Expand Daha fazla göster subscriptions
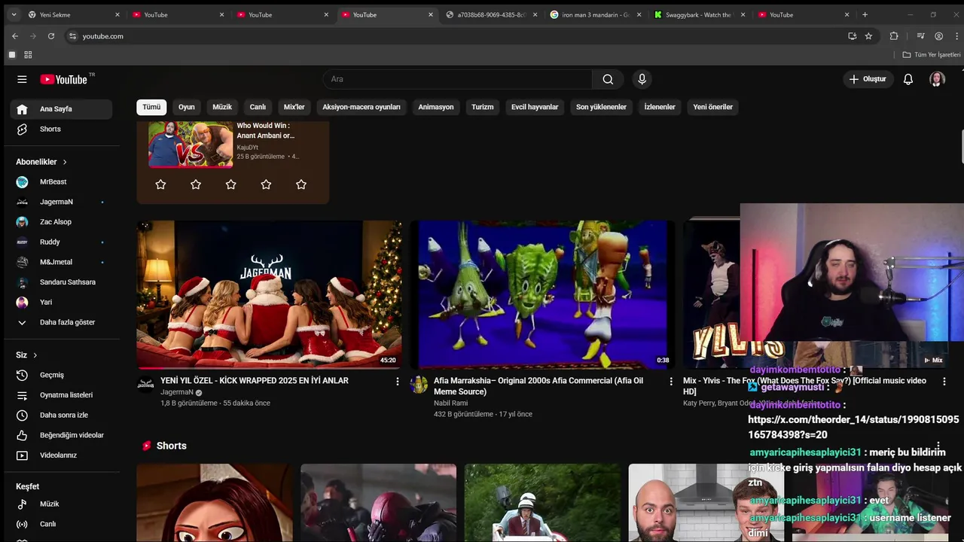This screenshot has width=964, height=542. coord(61,322)
